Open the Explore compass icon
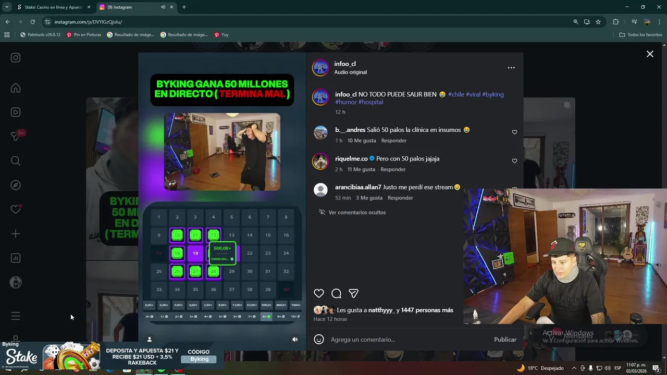 point(16,185)
